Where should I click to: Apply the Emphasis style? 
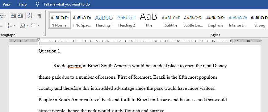(x=216, y=20)
